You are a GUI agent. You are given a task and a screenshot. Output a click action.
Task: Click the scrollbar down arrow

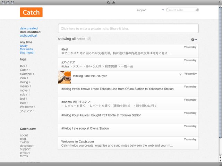point(220,160)
